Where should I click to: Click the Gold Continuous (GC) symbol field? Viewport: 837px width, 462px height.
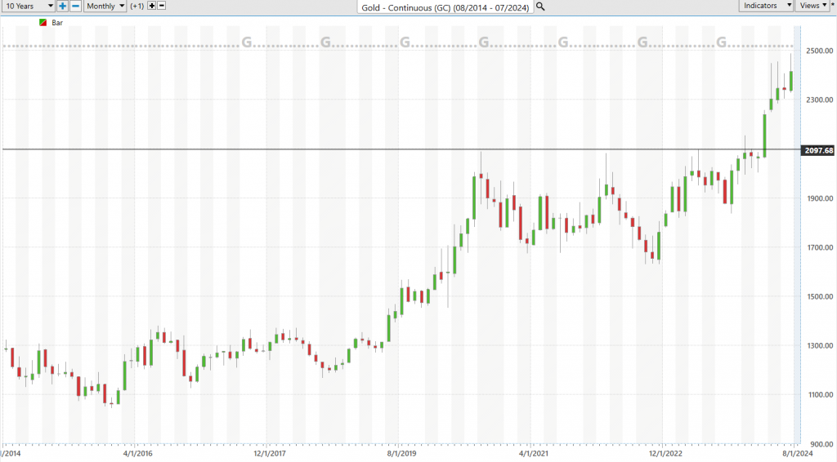[445, 7]
